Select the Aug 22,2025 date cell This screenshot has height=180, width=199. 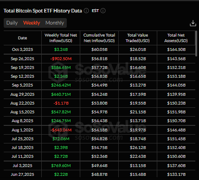23,103
